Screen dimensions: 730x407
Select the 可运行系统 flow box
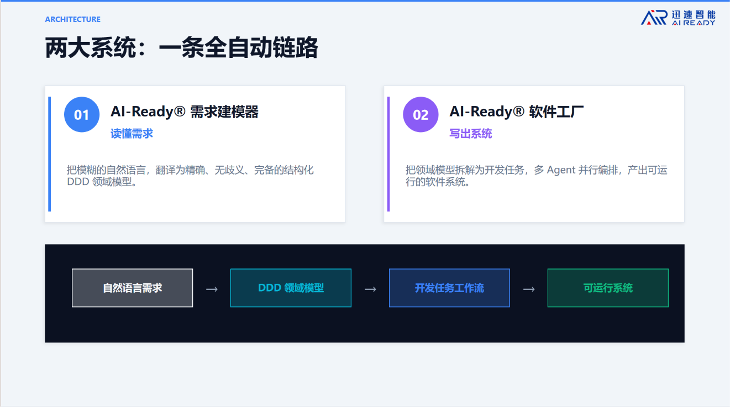click(608, 288)
